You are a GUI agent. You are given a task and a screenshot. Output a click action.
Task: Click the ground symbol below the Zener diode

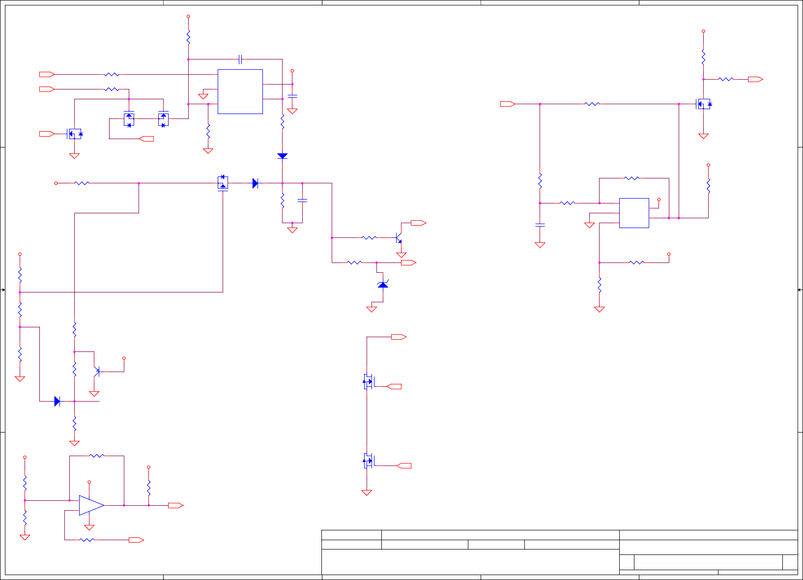click(x=372, y=309)
